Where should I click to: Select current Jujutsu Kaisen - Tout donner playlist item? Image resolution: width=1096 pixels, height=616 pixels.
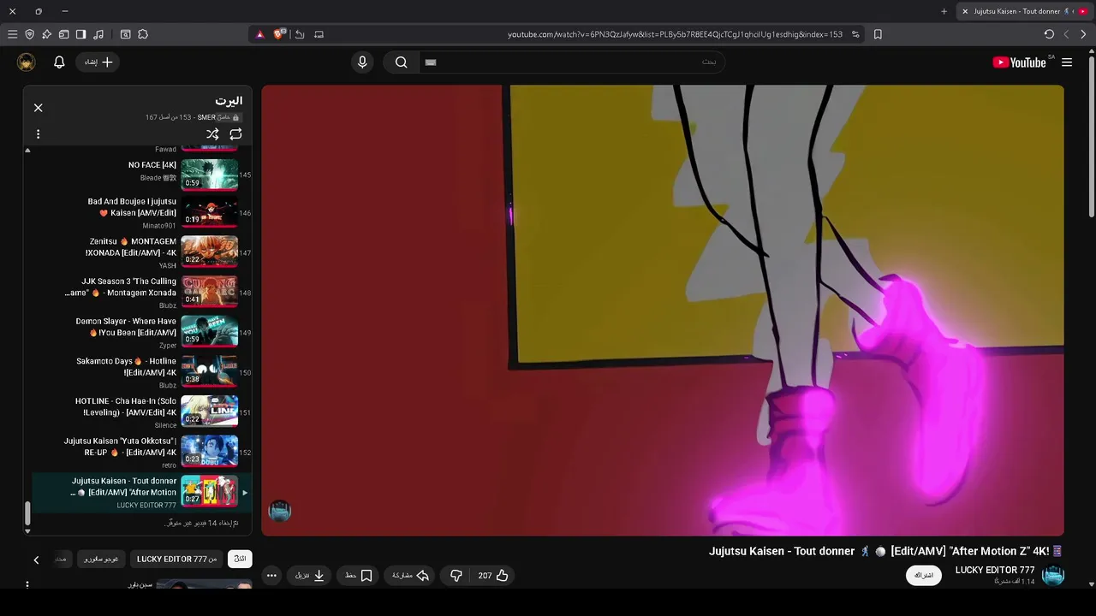coord(141,493)
